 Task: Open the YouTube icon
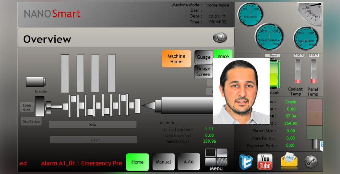(x=265, y=161)
